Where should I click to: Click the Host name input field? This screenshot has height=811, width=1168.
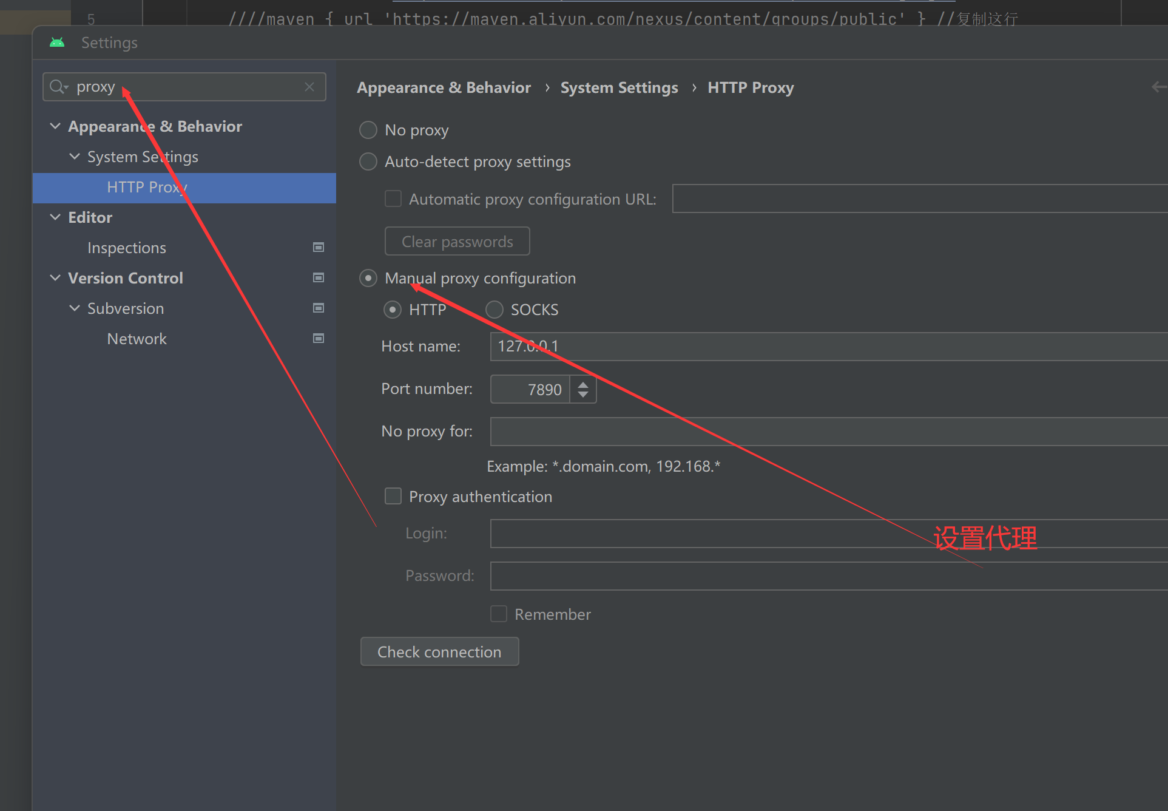tap(829, 347)
